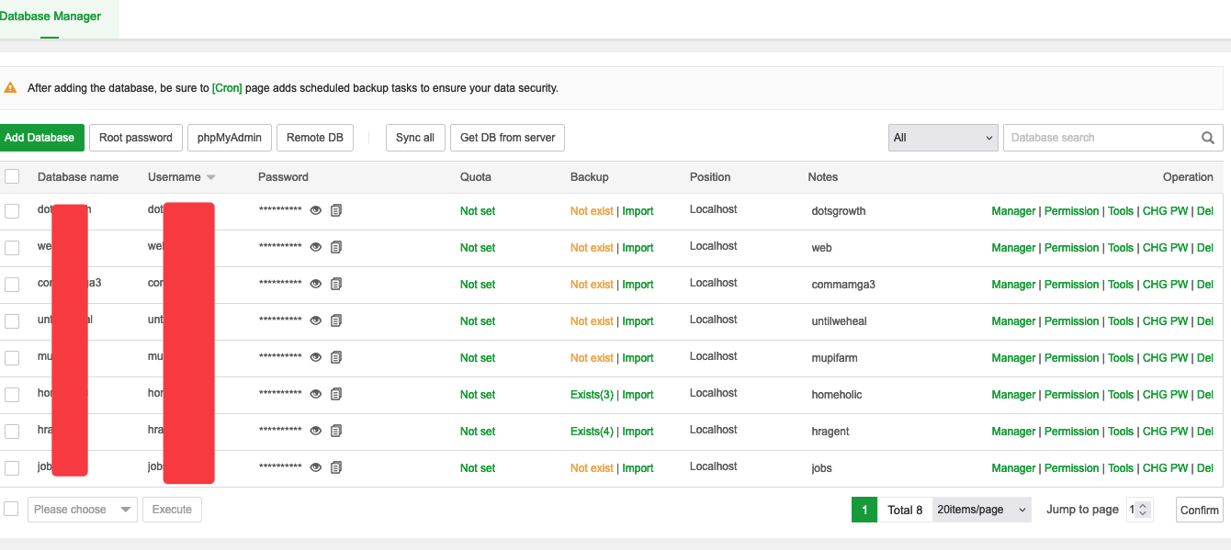
Task: Click copy icon in mupifarm row
Action: click(336, 358)
